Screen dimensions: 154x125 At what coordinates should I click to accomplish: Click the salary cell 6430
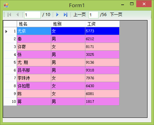102,86
